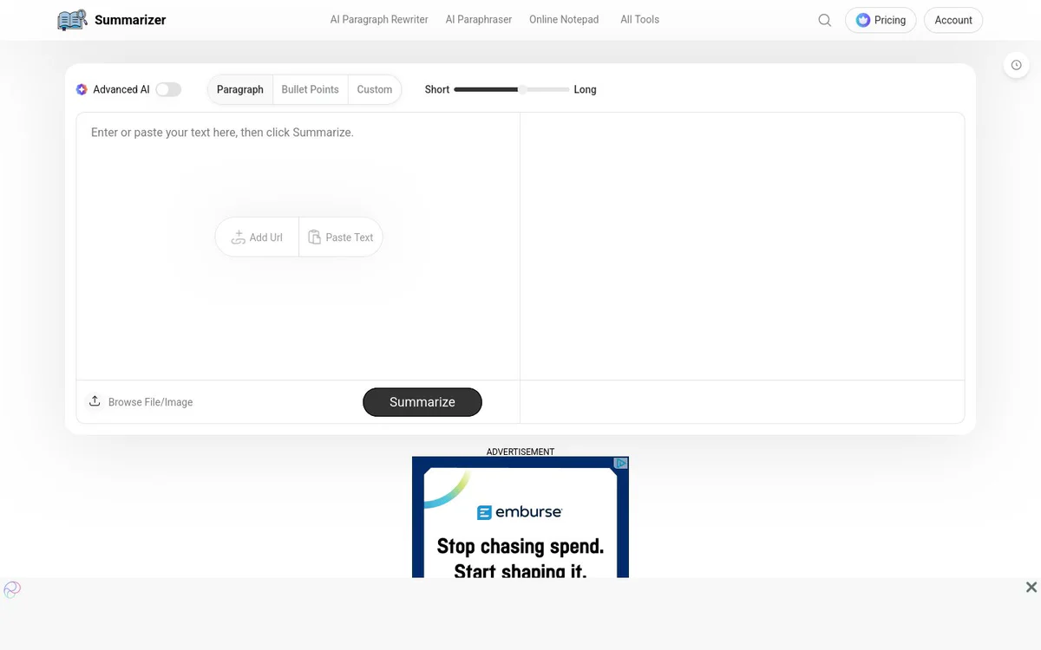The image size is (1041, 650).
Task: Close the bottom ad banner
Action: pyautogui.click(x=1031, y=587)
